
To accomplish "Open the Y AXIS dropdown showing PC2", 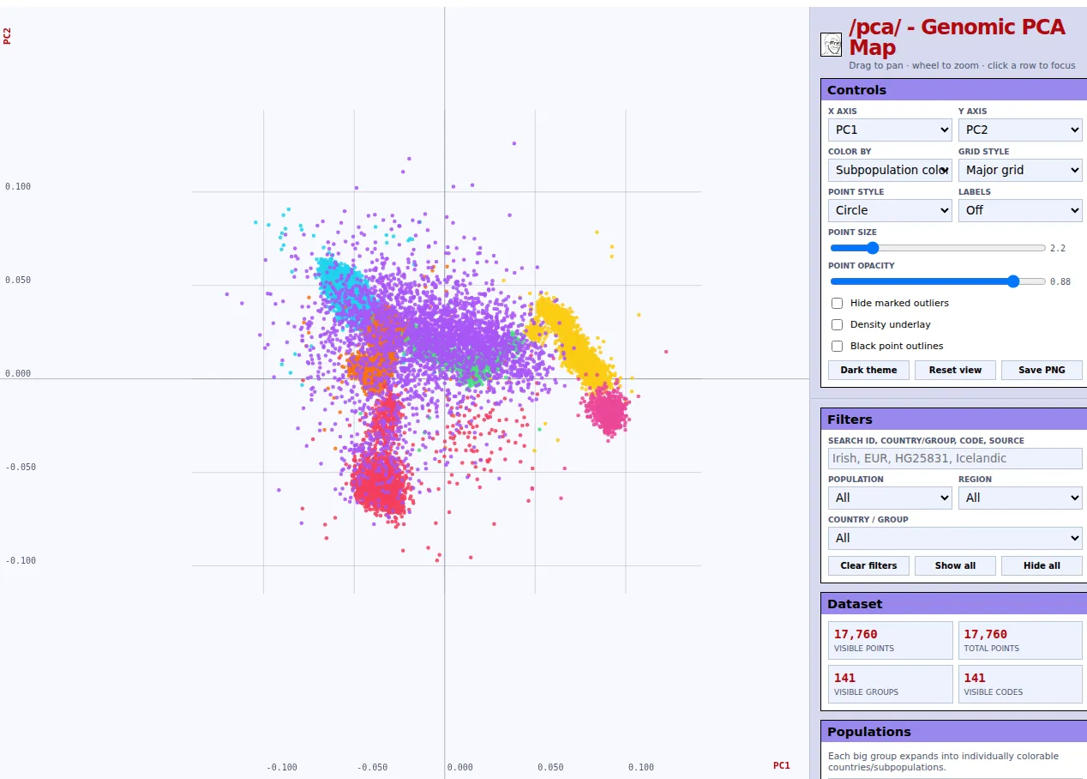I will pyautogui.click(x=1020, y=130).
